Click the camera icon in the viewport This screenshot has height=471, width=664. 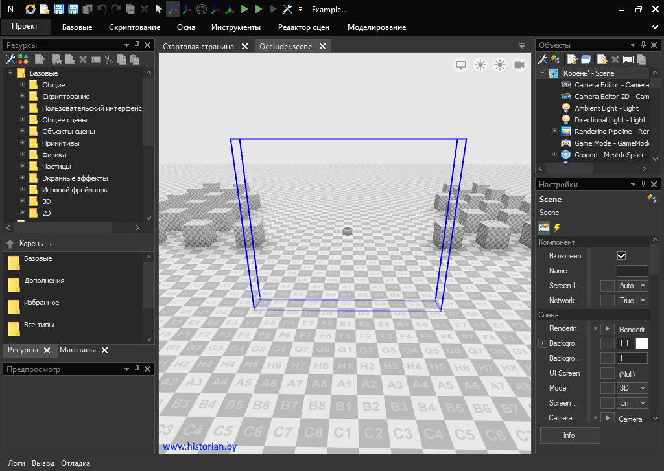(519, 65)
